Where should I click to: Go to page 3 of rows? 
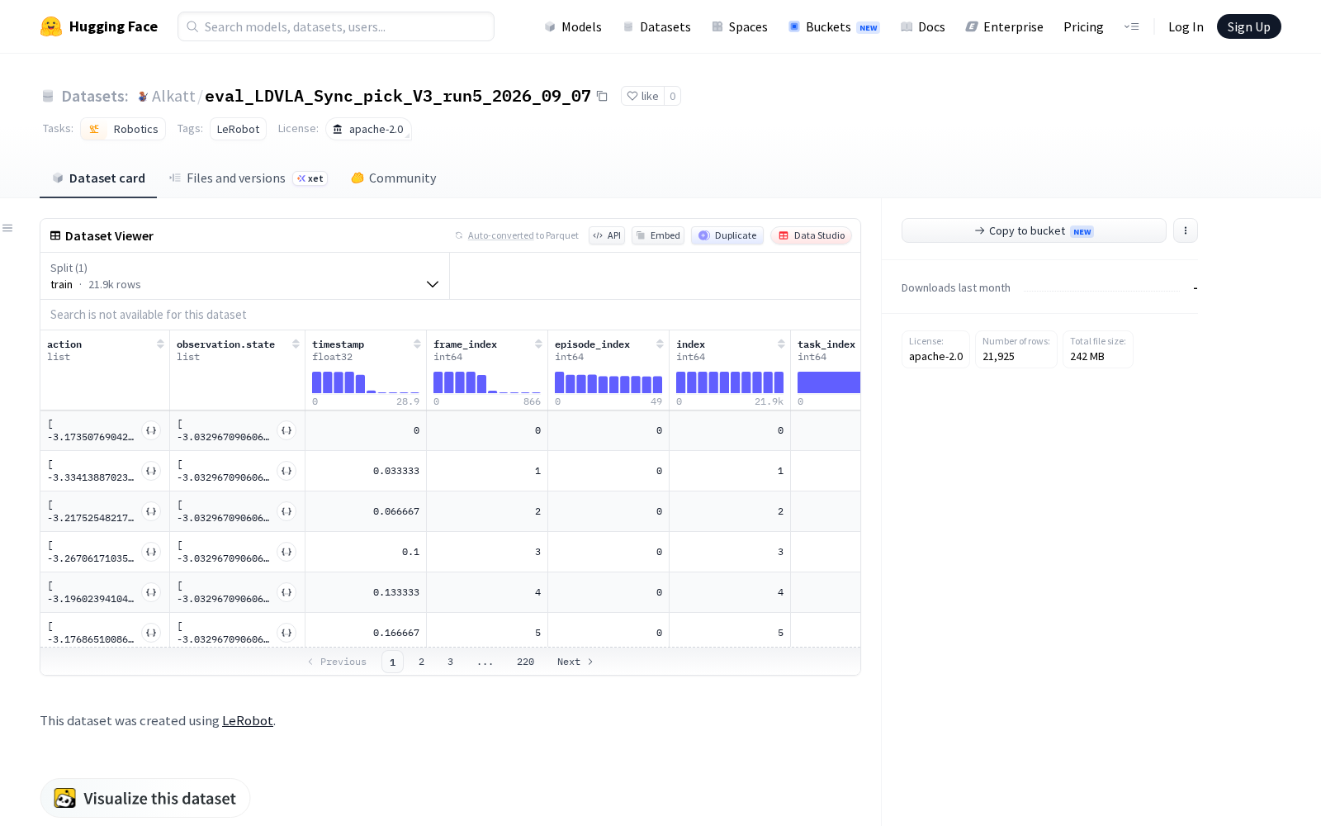pos(450,662)
